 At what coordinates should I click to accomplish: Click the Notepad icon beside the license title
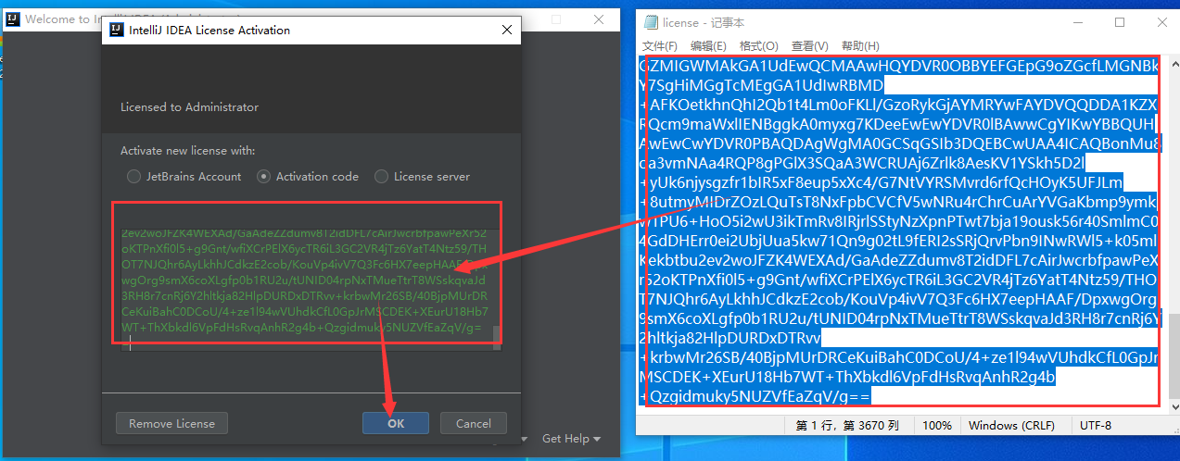click(x=651, y=22)
